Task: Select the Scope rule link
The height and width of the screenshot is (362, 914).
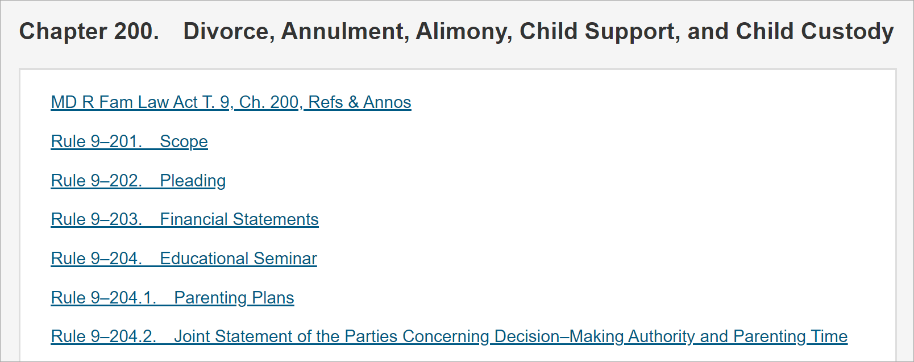Action: pos(129,142)
